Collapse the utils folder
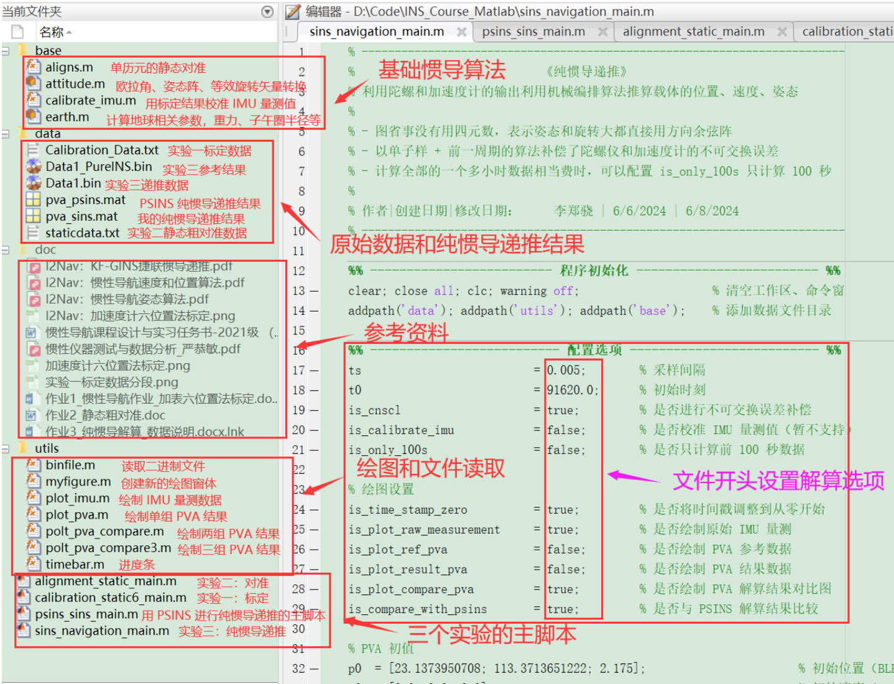The image size is (894, 684). click(x=6, y=448)
